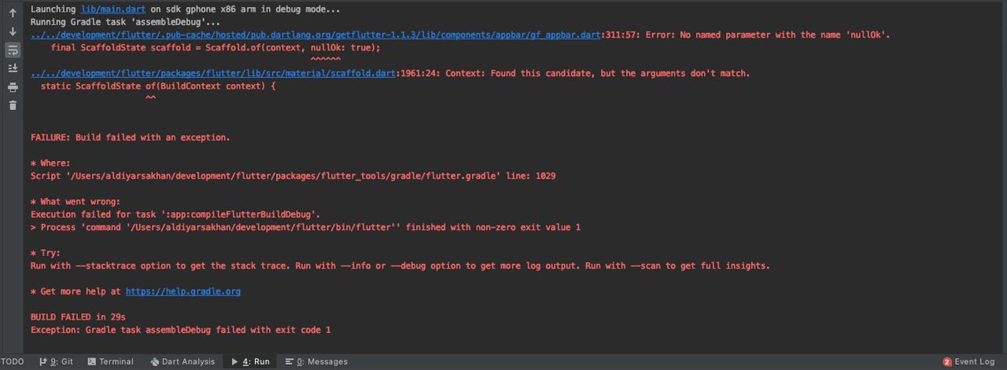Select the 4: Run tab
Image resolution: width=1007 pixels, height=370 pixels.
coord(249,361)
